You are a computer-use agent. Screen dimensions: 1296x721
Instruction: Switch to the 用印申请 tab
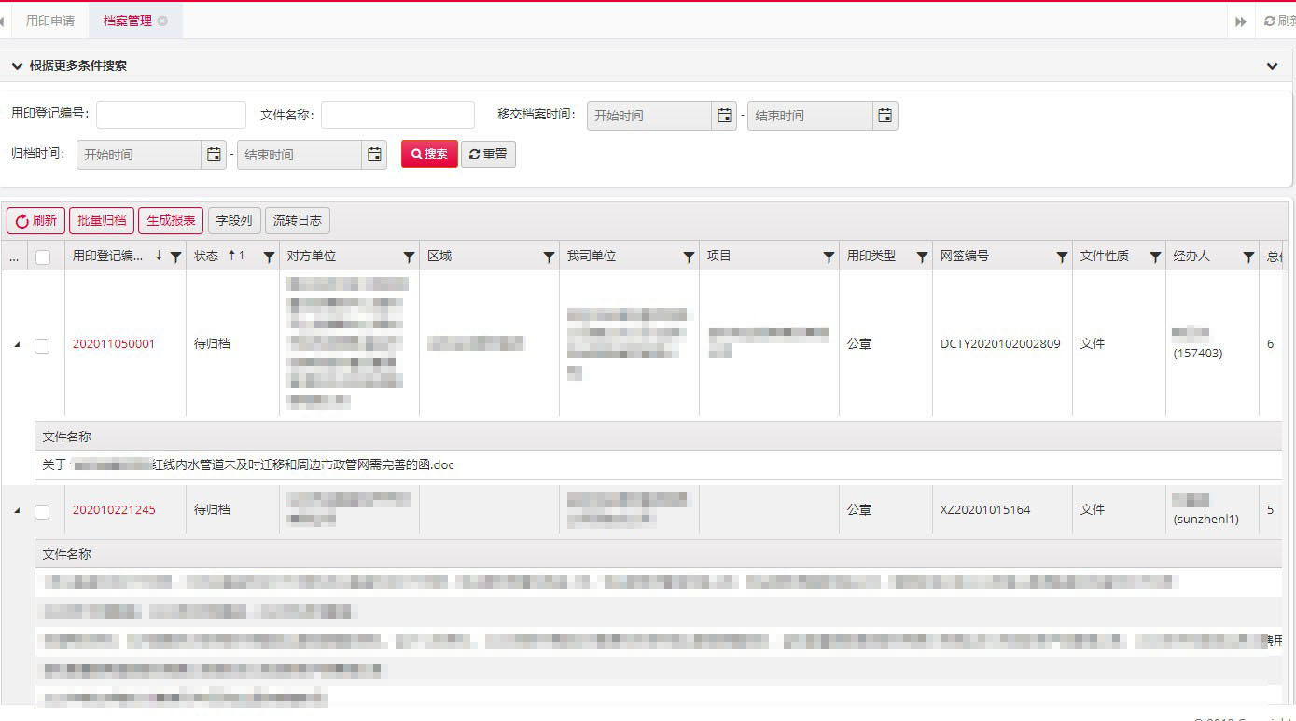50,21
